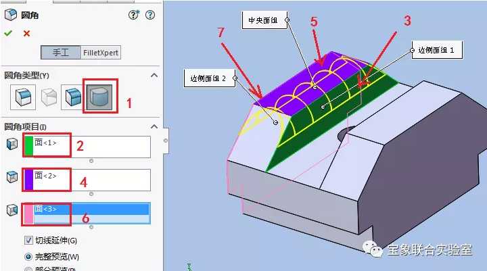The image size is (487, 271).
Task: Click the purple color swatch of 面<2>
Action: point(29,179)
